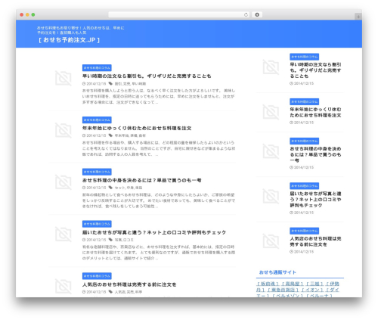Click category badge above main post 届いたおせちが写真と違う

pyautogui.click(x=97, y=224)
